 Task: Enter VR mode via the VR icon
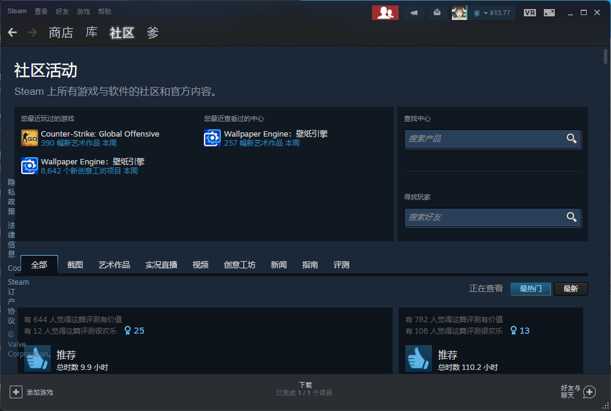[x=529, y=12]
